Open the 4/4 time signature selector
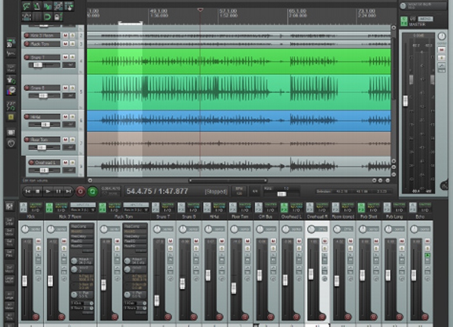This screenshot has width=453, height=327. click(x=254, y=191)
